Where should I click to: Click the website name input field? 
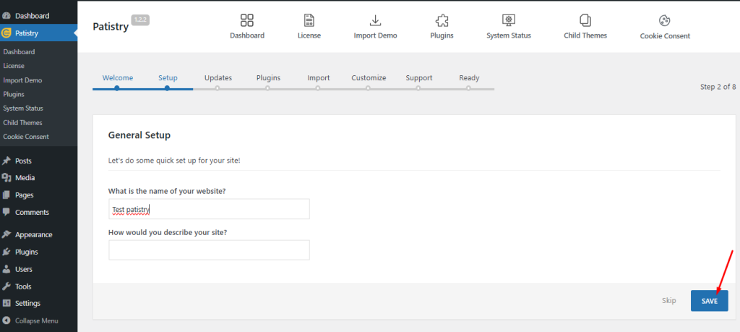pos(209,209)
